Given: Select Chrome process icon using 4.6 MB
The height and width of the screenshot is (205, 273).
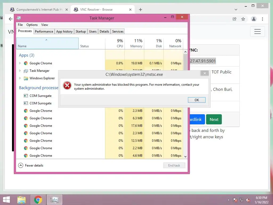Looking at the screenshot, I should pyautogui.click(x=26, y=156).
